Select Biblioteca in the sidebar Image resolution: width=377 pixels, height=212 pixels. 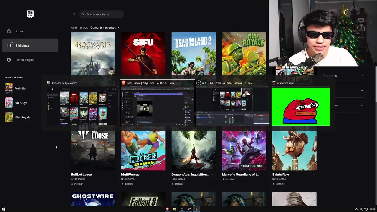click(x=30, y=45)
